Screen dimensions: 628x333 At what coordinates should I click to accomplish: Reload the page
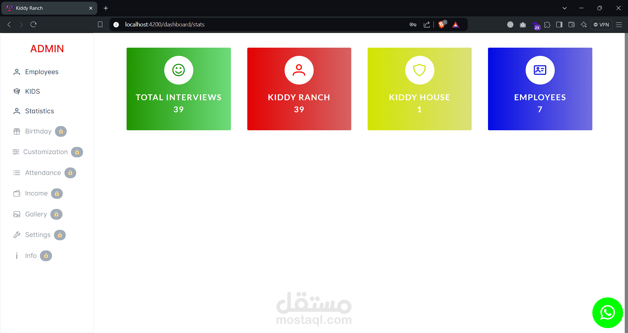point(33,24)
